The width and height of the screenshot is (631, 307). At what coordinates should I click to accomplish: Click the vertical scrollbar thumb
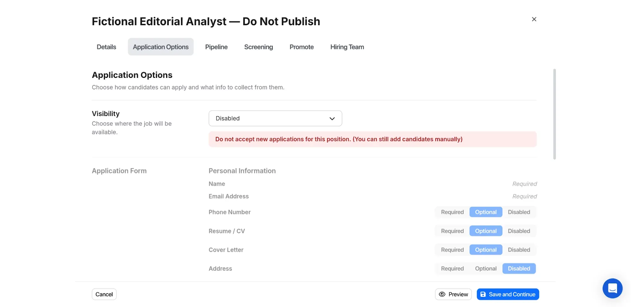554,114
